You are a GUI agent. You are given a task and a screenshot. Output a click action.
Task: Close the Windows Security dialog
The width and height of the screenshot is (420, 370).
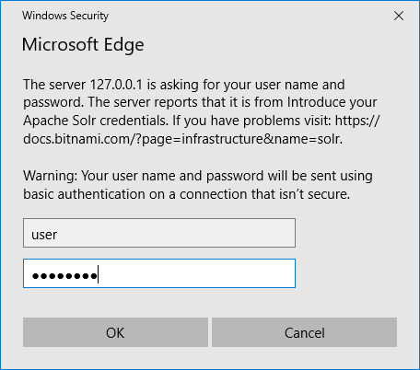coord(399,16)
